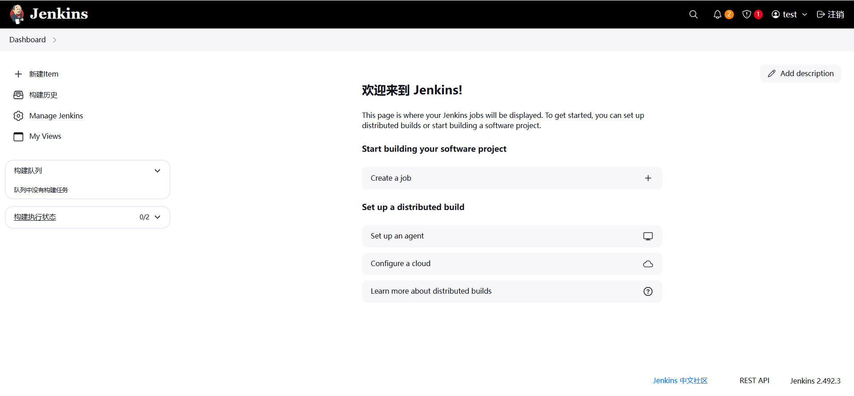Viewport: 854px width, 396px height.
Task: Click the orange notification count badge
Action: 729,14
